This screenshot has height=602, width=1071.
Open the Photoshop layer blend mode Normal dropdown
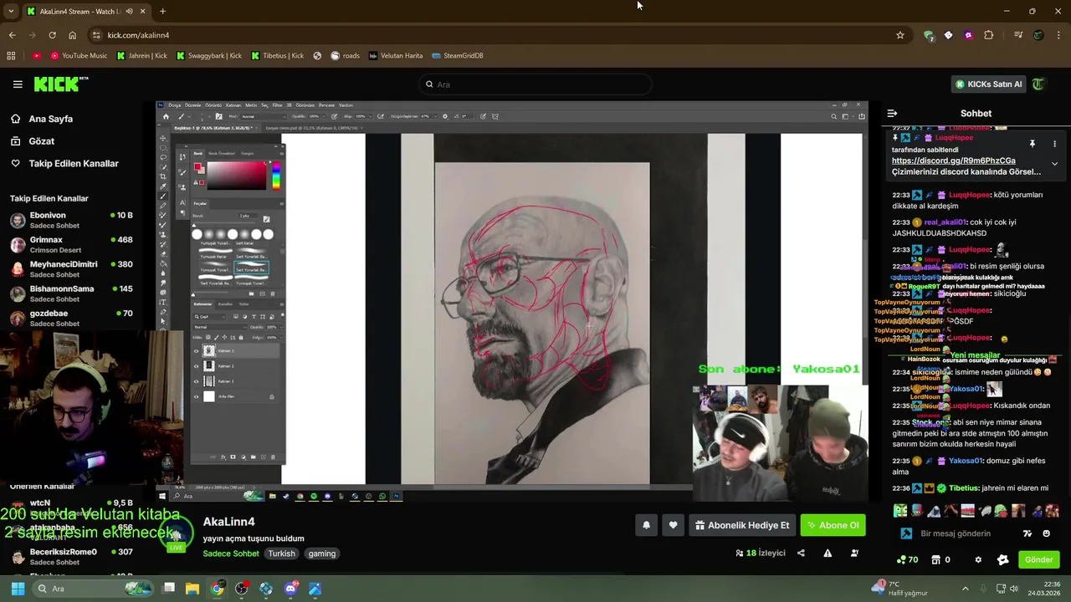[x=220, y=327]
